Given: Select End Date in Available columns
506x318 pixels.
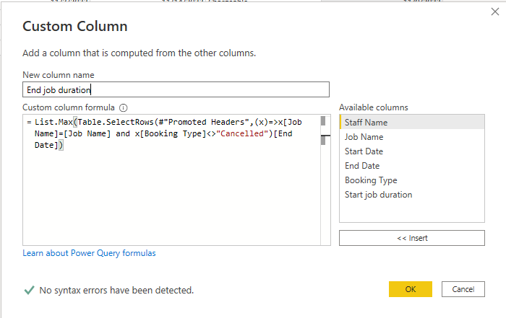Looking at the screenshot, I should [x=412, y=166].
